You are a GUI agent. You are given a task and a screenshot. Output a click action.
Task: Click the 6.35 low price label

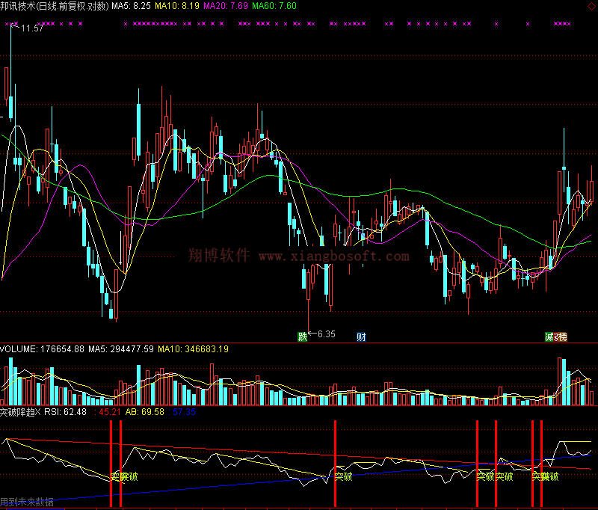pos(326,334)
